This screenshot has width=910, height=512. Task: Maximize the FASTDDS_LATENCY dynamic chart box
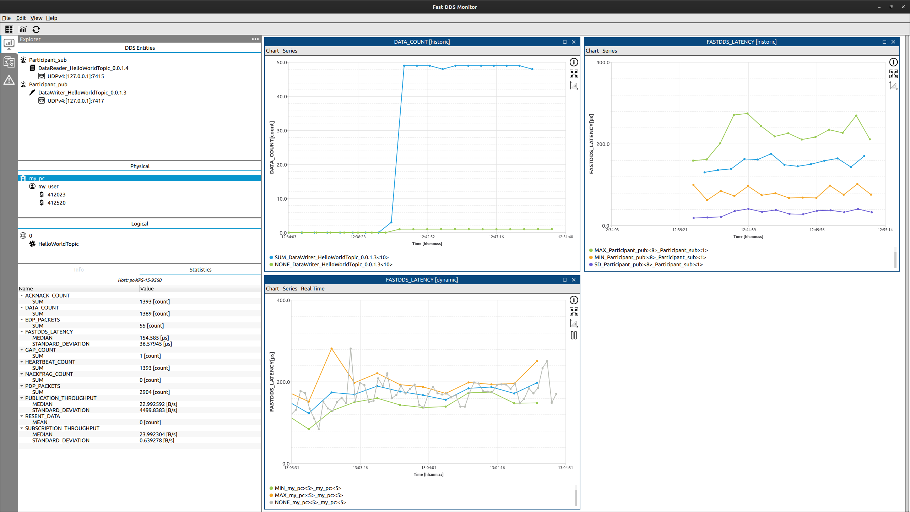[565, 280]
